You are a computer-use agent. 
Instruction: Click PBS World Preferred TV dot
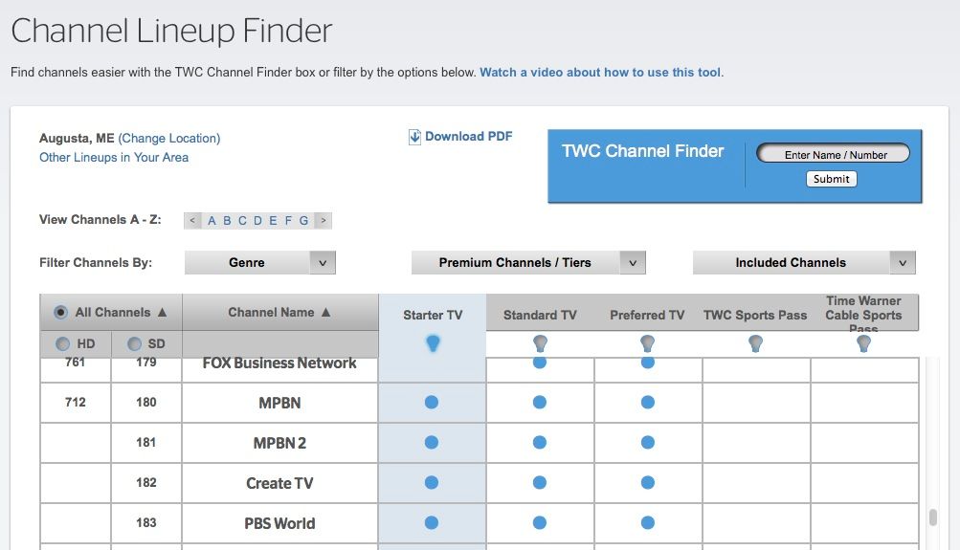click(x=648, y=523)
